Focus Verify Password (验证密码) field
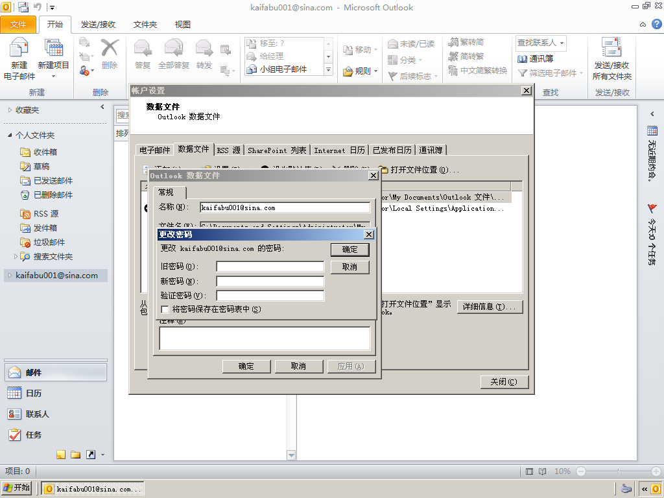Viewport: 664px width, 498px height. click(x=270, y=296)
